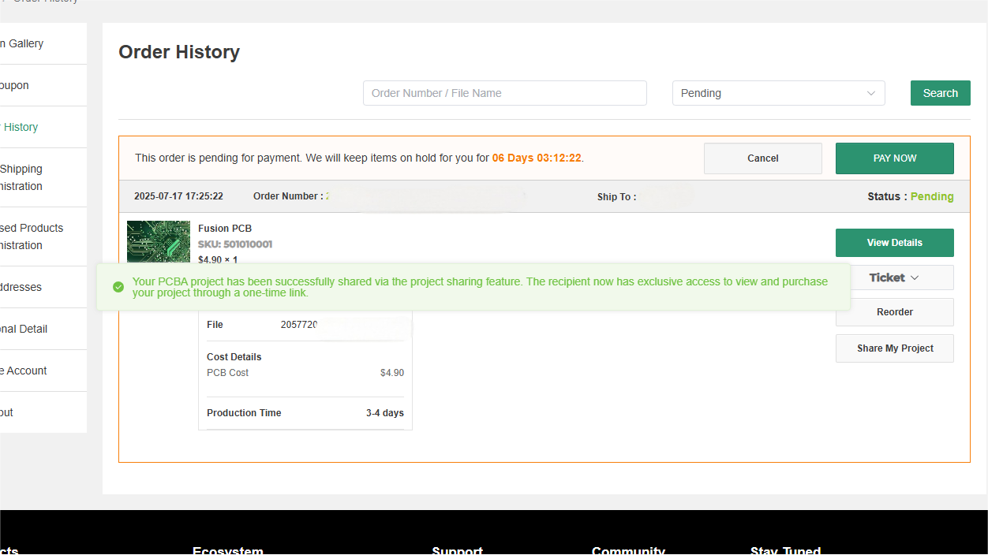Screen dimensions: 988x555
Task: Select the Addresses sidebar item
Action: [x=21, y=287]
